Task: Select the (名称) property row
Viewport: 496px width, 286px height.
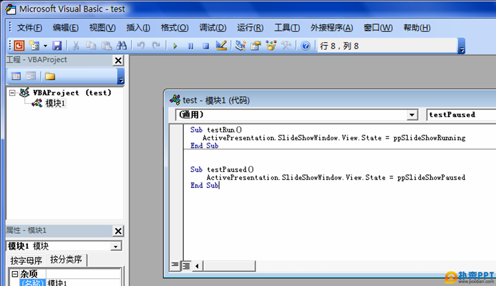Action: [x=32, y=283]
